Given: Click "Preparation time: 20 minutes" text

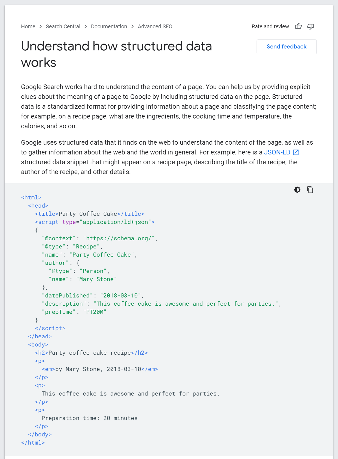Looking at the screenshot, I should 90,418.
